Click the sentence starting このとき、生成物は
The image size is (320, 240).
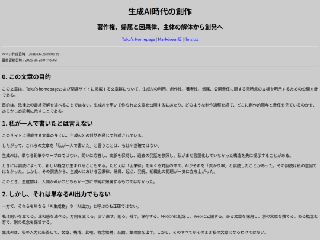(x=79, y=182)
